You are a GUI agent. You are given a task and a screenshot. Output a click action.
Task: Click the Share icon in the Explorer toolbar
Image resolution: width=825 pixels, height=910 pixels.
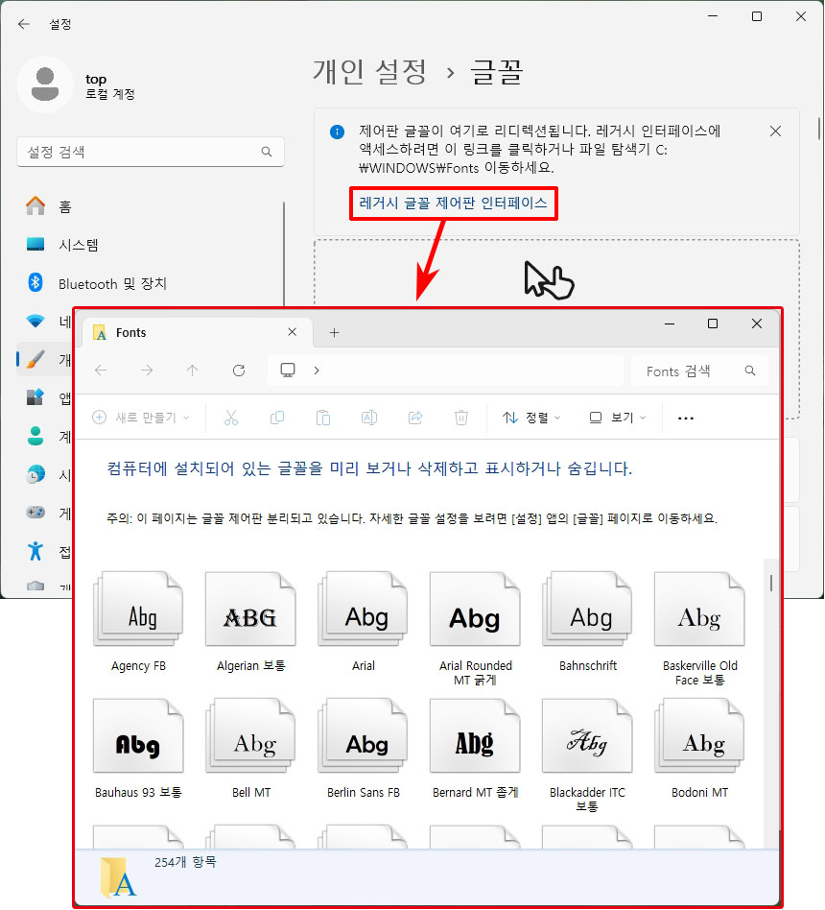[x=415, y=418]
